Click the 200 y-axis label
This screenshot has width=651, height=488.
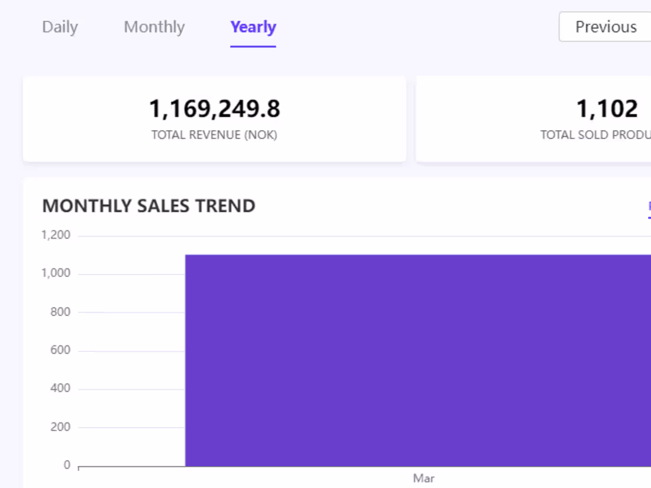pyautogui.click(x=60, y=426)
